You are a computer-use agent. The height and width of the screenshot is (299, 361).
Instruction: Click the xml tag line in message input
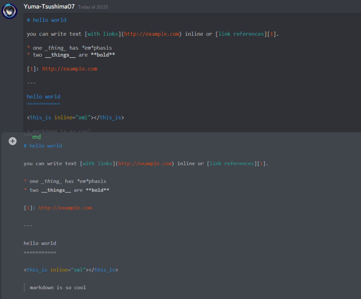pyautogui.click(x=71, y=270)
